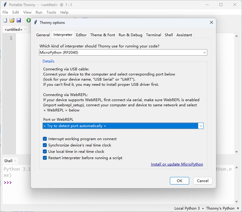Click the Shell >>> prompt line
This screenshot has width=242, height=212.
tap(8, 182)
